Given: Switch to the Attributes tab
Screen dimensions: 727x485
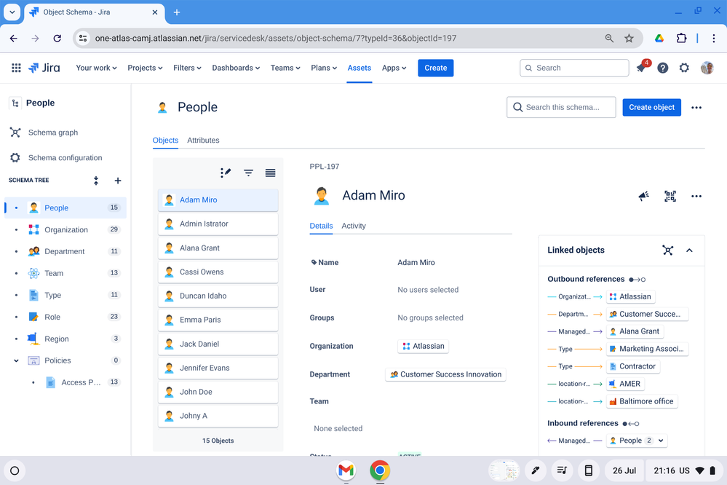Looking at the screenshot, I should [x=203, y=140].
